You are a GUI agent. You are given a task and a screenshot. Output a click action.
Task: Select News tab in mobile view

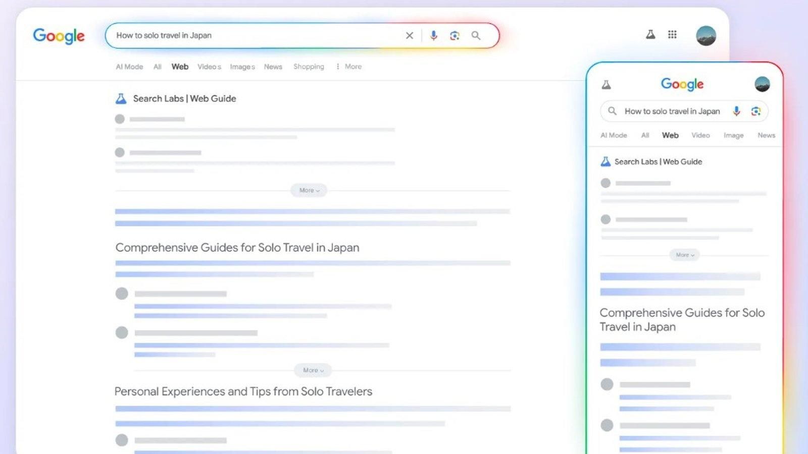[766, 135]
